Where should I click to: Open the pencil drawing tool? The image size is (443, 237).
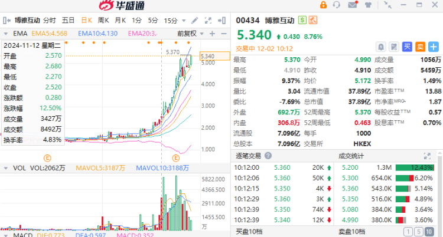coord(195,20)
